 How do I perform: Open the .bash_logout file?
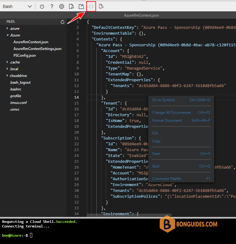tap(20, 82)
